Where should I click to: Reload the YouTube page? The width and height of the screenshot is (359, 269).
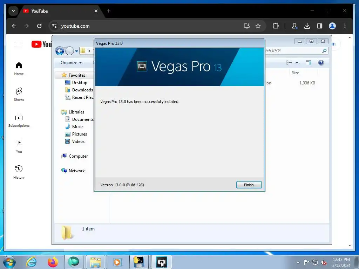(39, 26)
